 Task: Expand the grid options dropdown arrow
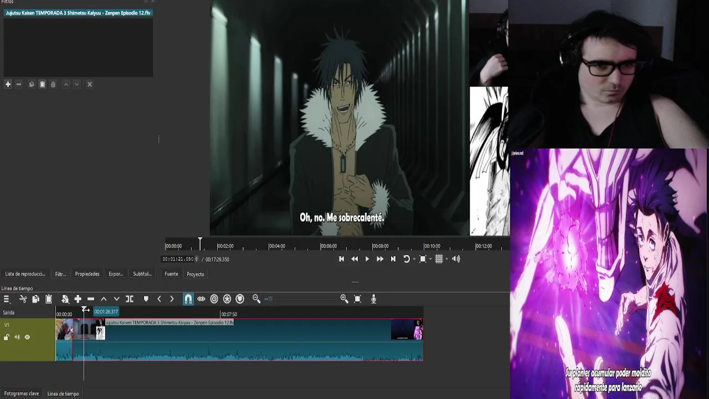(446, 259)
